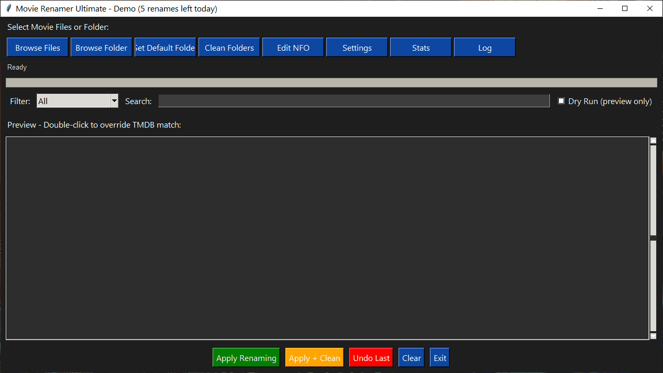Click inside the Search field
Screen dimensions: 663x373
pyautogui.click(x=354, y=100)
